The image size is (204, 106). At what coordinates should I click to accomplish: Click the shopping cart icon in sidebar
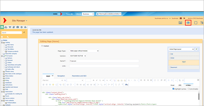pos(10,27)
